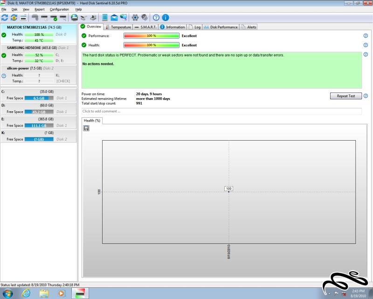Click the question mark help toolbar icon
The image size is (373, 299).
point(156,18)
